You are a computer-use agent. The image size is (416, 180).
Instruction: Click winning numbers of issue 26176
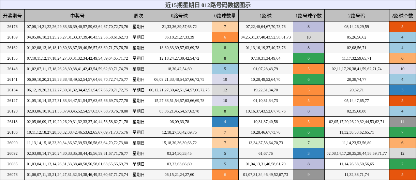pos(77,27)
